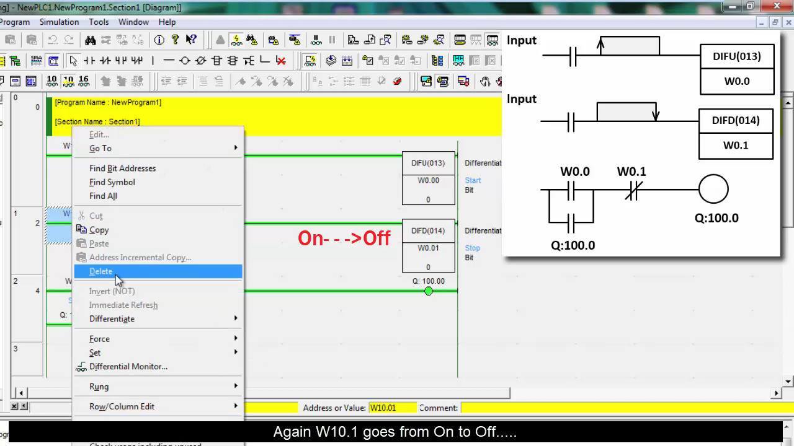Click the CI cross-reference toolbar icon

click(53, 61)
